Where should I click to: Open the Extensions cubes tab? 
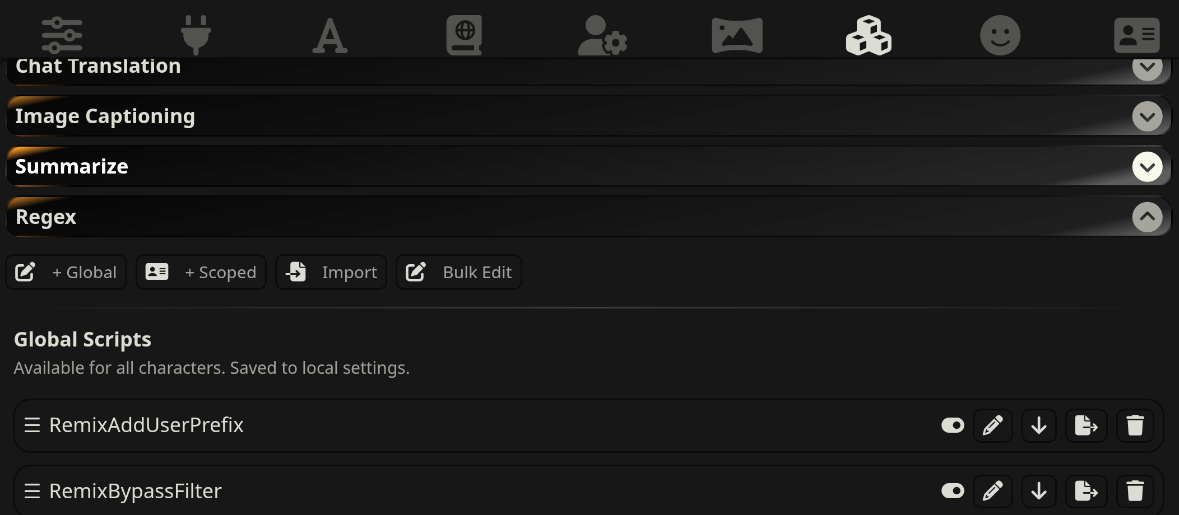pos(869,35)
